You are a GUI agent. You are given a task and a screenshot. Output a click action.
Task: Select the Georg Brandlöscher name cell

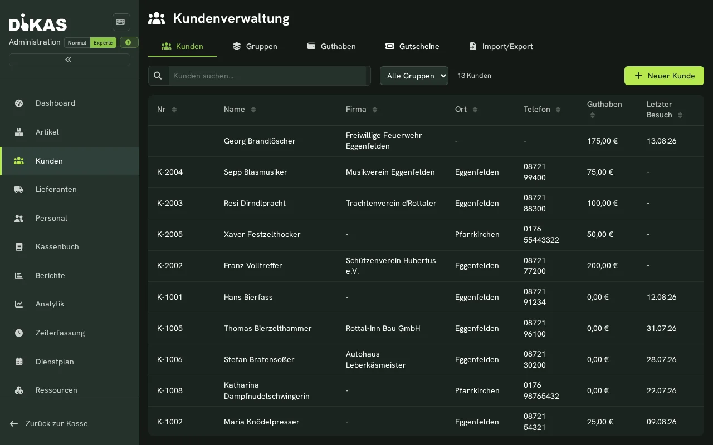point(260,141)
